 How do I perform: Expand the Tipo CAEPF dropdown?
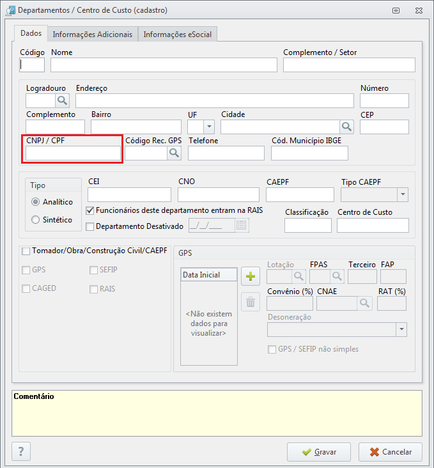[x=403, y=194]
